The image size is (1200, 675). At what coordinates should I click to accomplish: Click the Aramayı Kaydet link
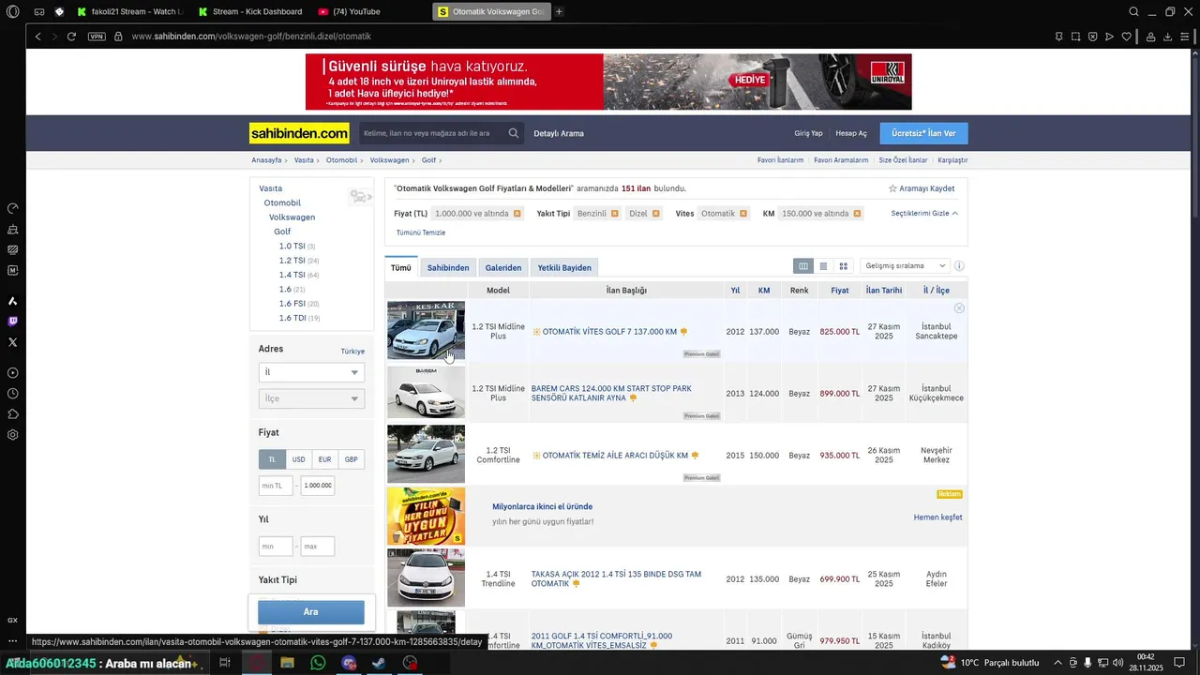[x=922, y=188]
